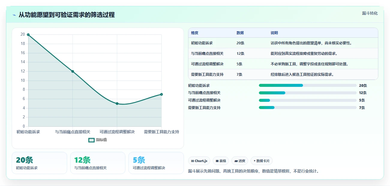Click the 初始功能诉求 progress bar
Viewport: 390px width, 186px height.
click(x=308, y=85)
